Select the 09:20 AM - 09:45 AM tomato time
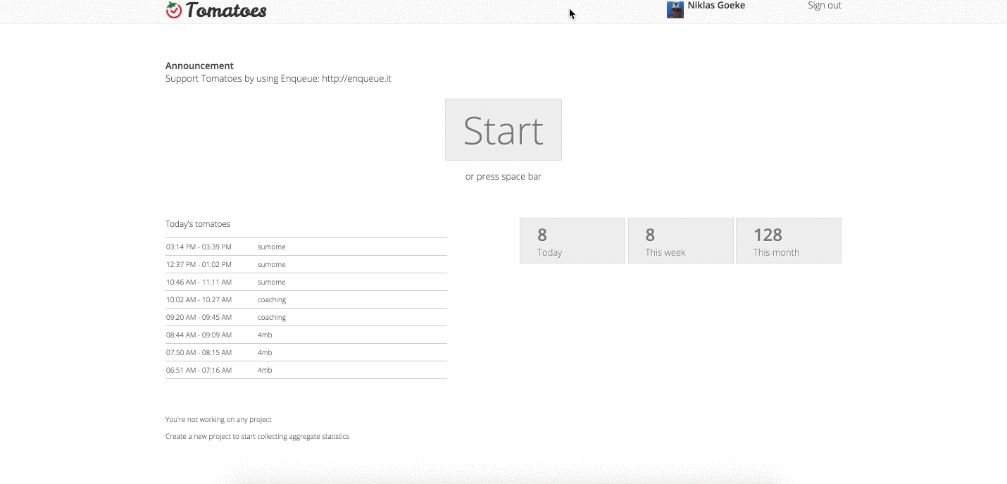 pyautogui.click(x=199, y=318)
